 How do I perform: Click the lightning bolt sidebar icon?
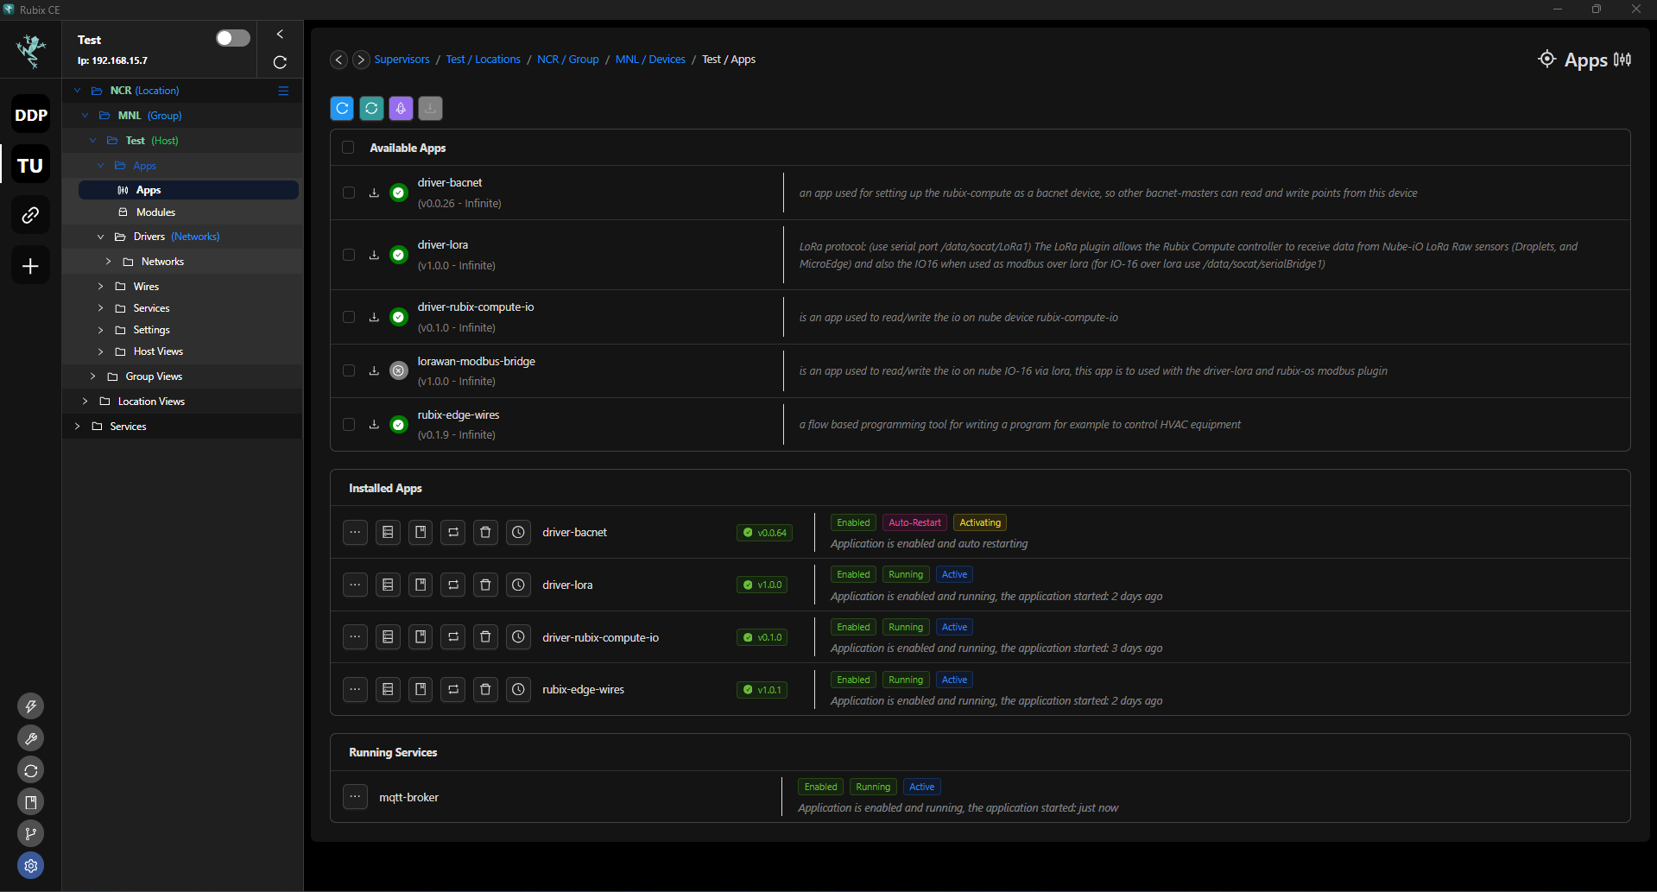(31, 706)
